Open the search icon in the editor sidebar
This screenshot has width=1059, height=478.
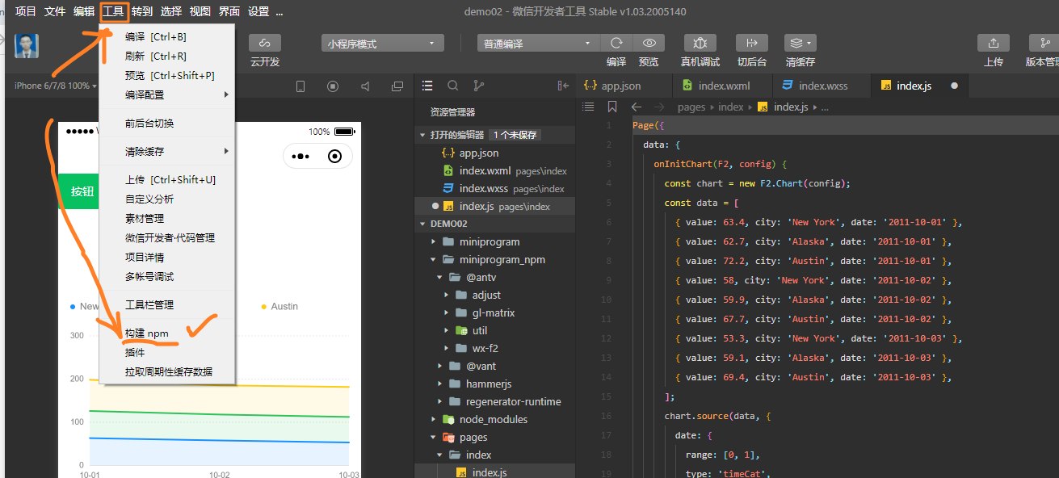[453, 86]
